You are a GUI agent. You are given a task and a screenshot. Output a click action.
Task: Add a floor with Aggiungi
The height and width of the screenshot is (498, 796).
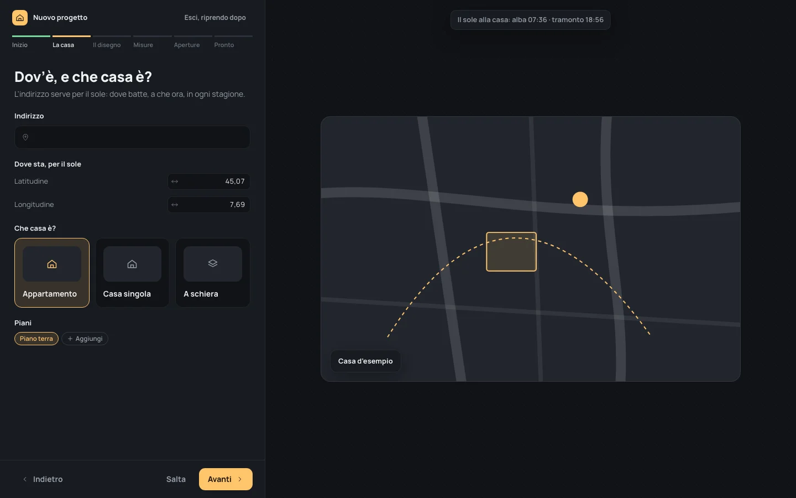85,339
